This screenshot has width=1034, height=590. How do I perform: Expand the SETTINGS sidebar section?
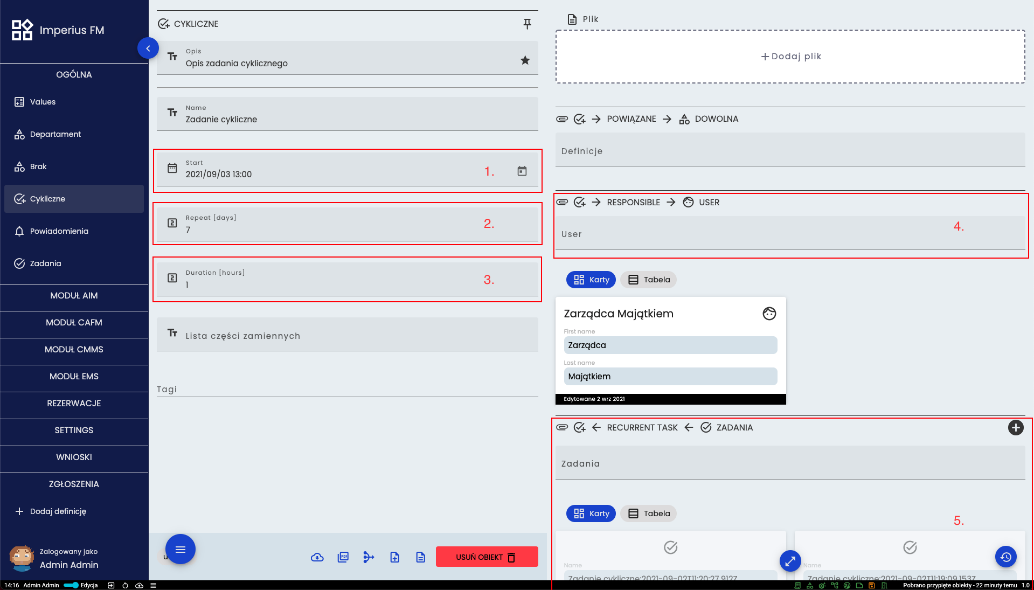(74, 431)
